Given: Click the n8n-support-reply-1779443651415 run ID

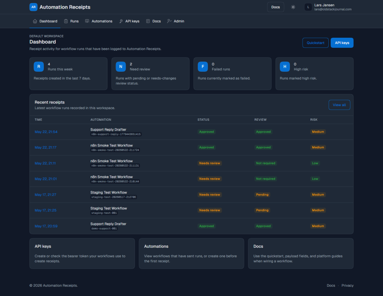Looking at the screenshot, I should [116, 134].
